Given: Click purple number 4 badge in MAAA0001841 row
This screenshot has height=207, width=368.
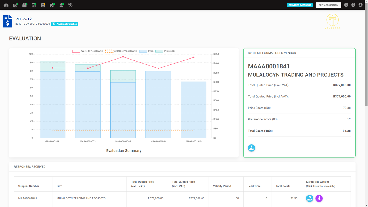Looking at the screenshot, I should [x=319, y=198].
